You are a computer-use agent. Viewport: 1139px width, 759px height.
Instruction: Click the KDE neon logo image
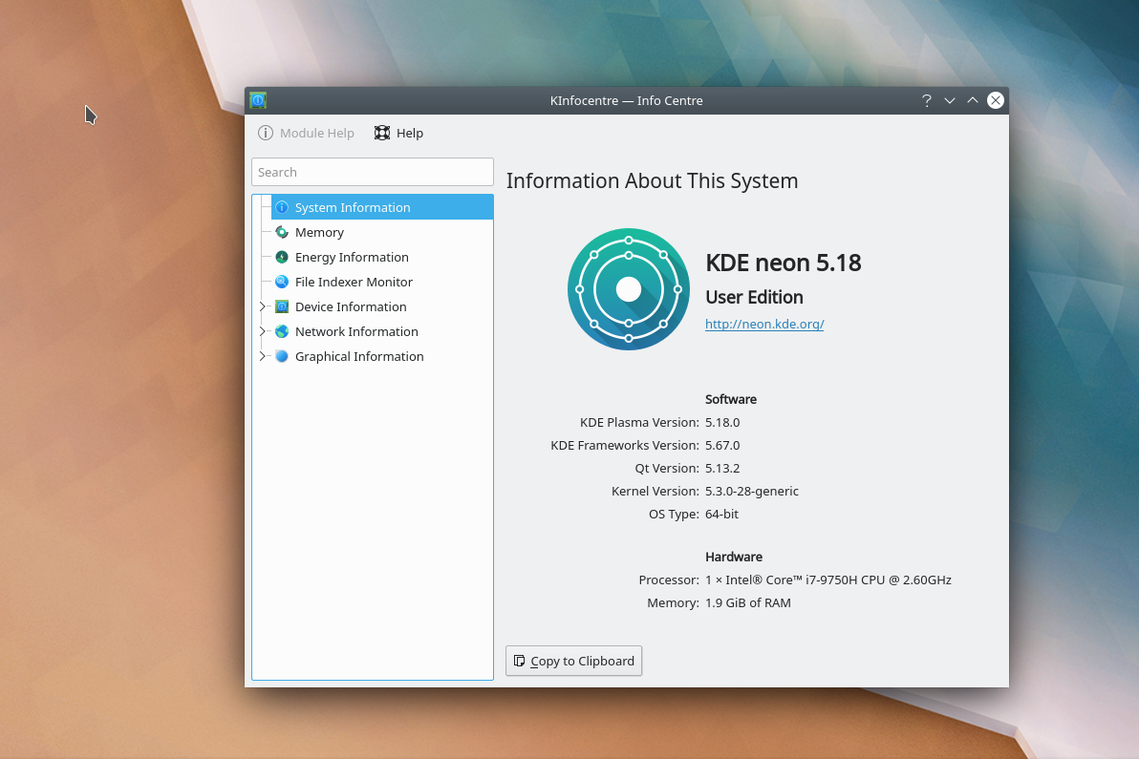tap(628, 289)
